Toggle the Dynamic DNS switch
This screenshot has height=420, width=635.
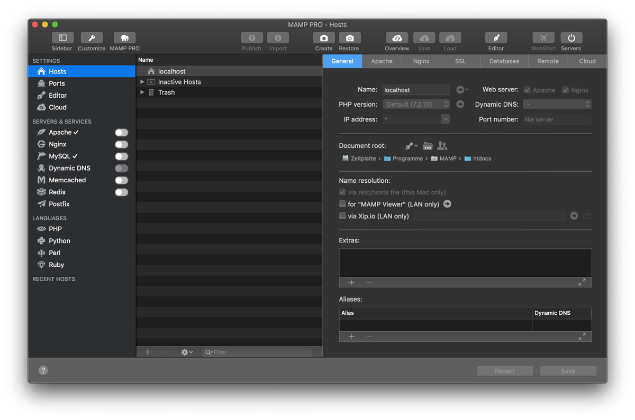122,169
